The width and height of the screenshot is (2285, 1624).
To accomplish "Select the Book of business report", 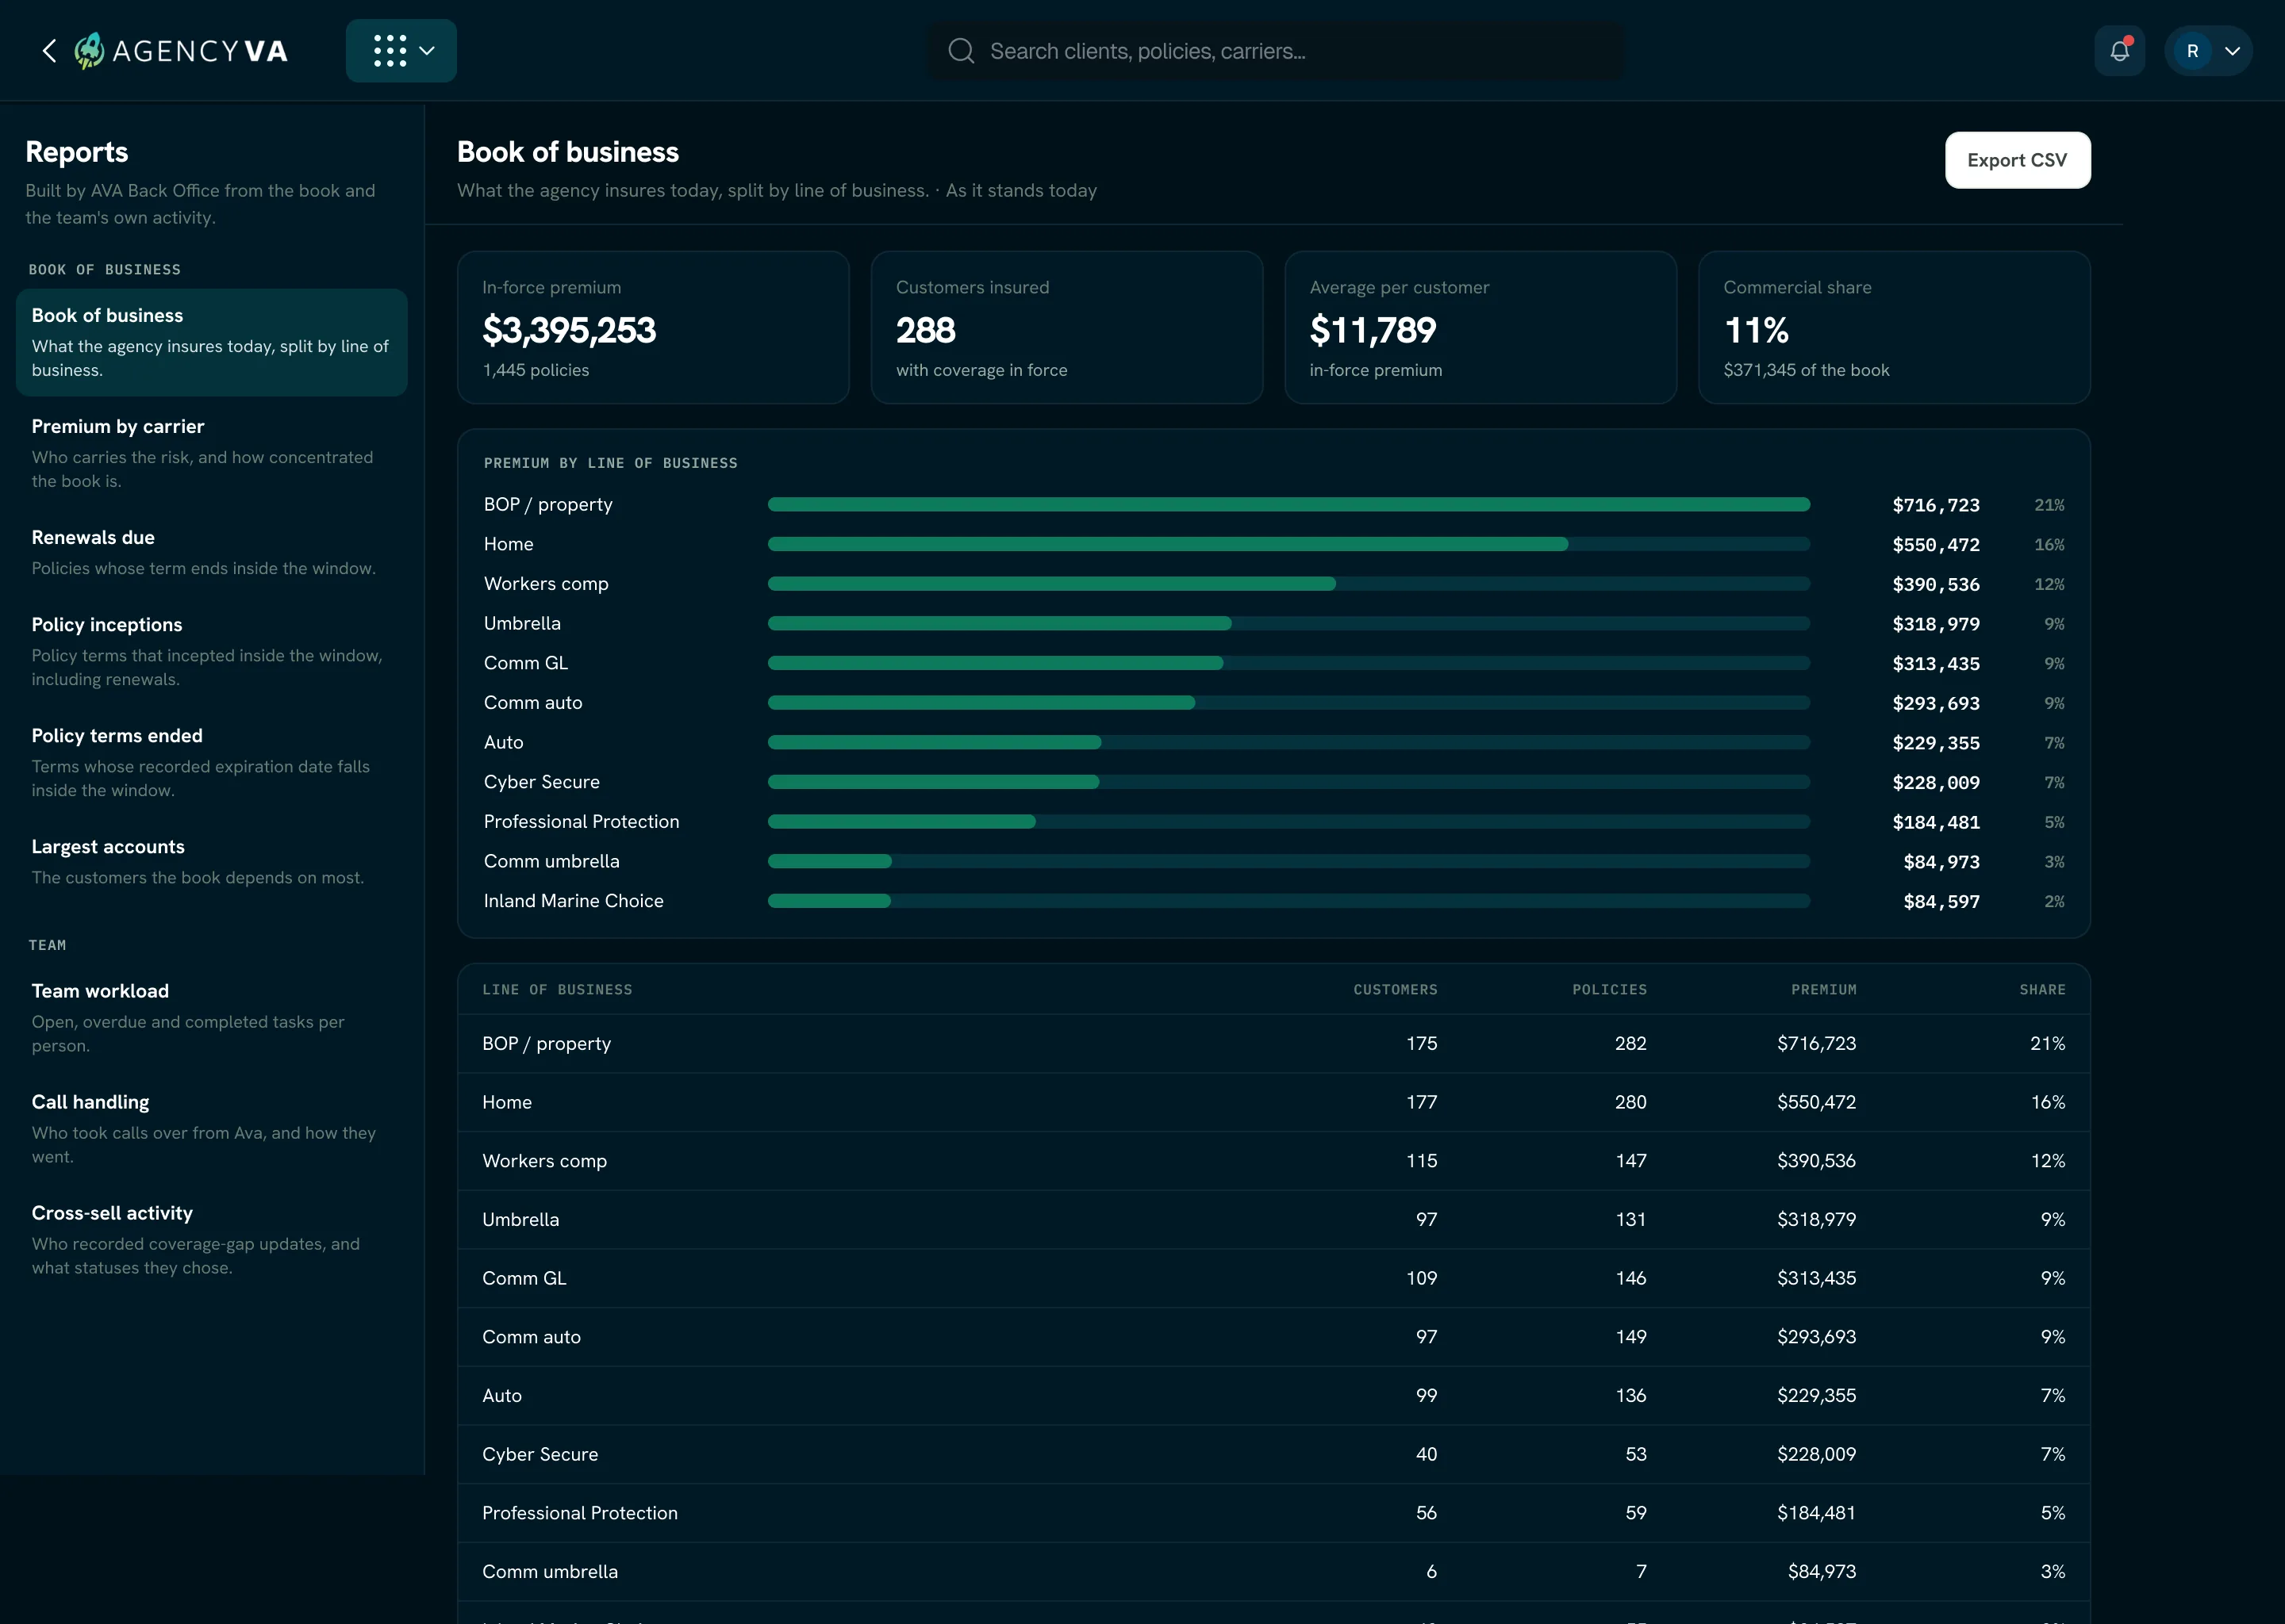I will [212, 342].
